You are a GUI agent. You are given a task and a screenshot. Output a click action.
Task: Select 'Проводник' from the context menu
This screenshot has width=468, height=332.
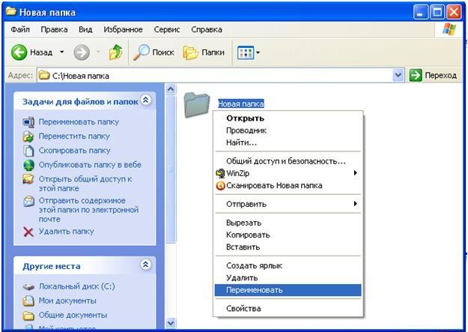pyautogui.click(x=288, y=130)
